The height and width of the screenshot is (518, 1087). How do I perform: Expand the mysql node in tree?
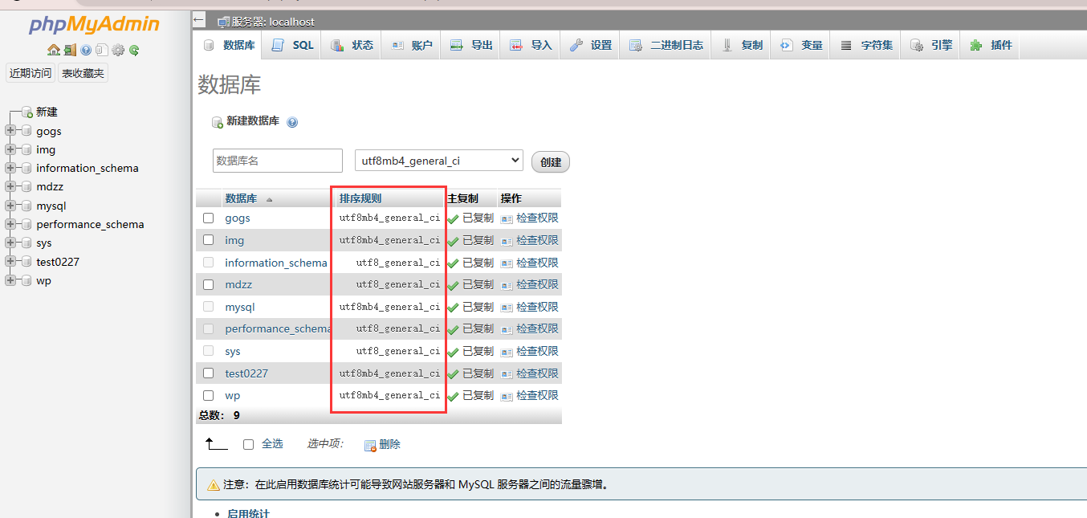click(10, 206)
